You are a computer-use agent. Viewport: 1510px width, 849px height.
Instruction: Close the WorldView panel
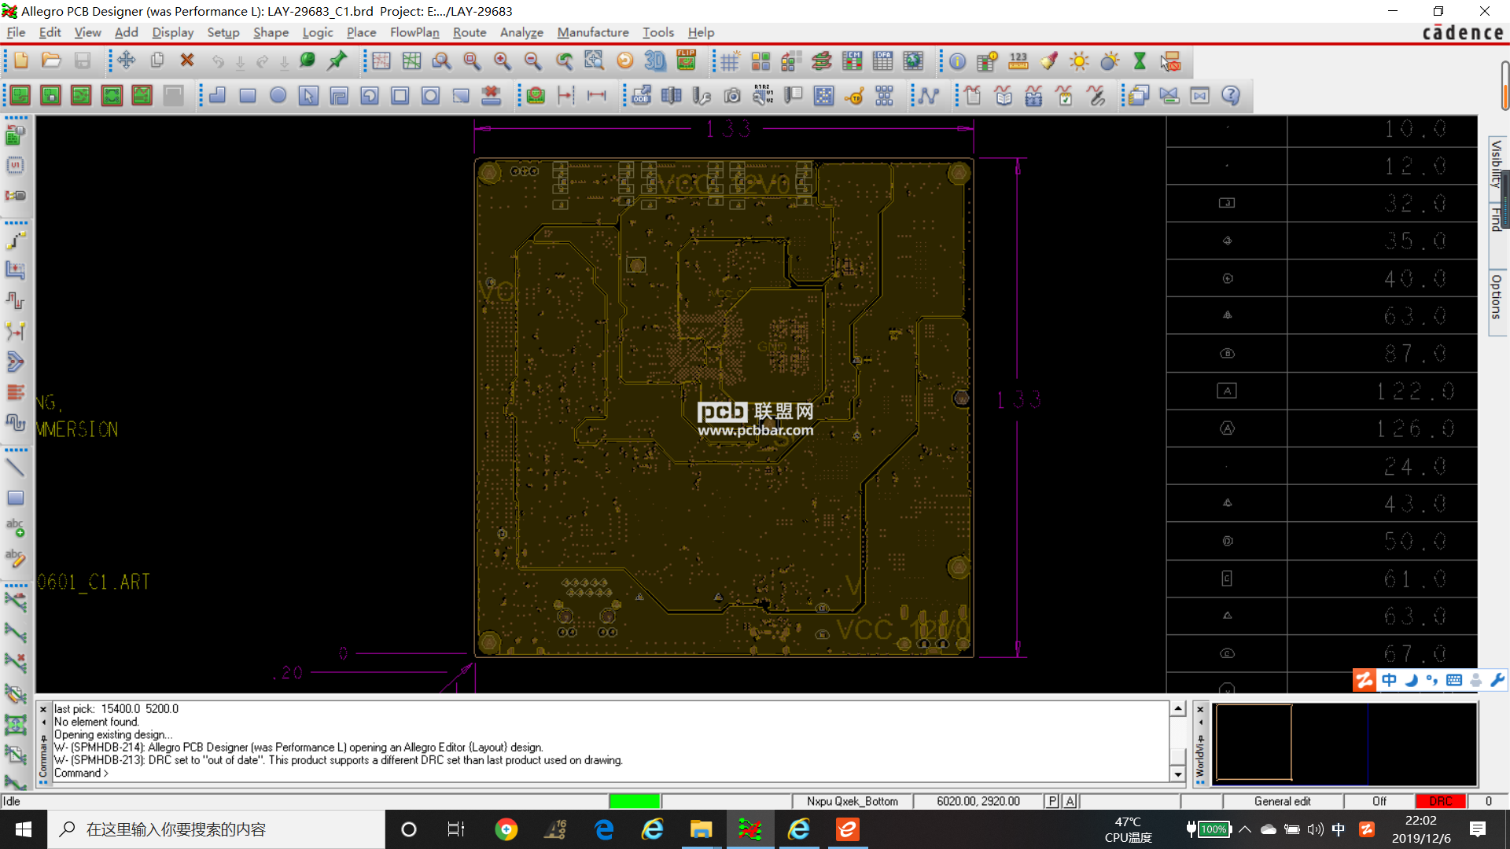pos(1200,709)
